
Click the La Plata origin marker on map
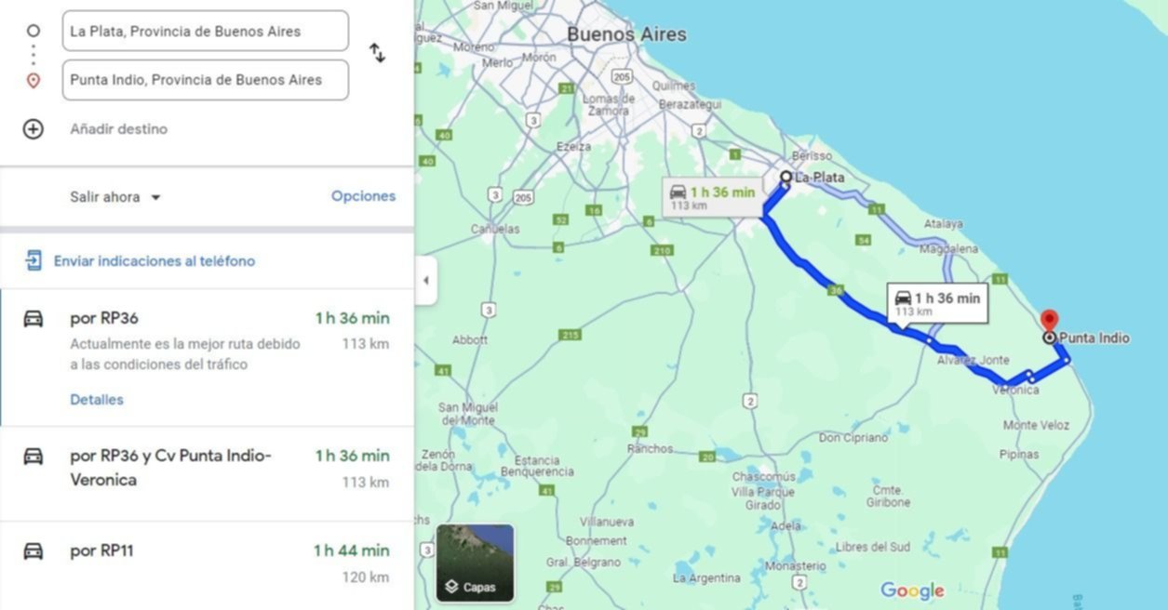pyautogui.click(x=785, y=176)
